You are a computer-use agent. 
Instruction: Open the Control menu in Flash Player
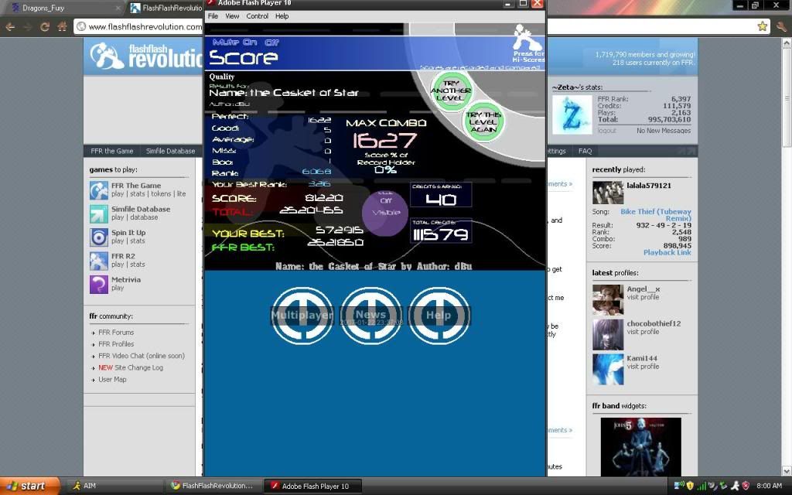pos(258,16)
